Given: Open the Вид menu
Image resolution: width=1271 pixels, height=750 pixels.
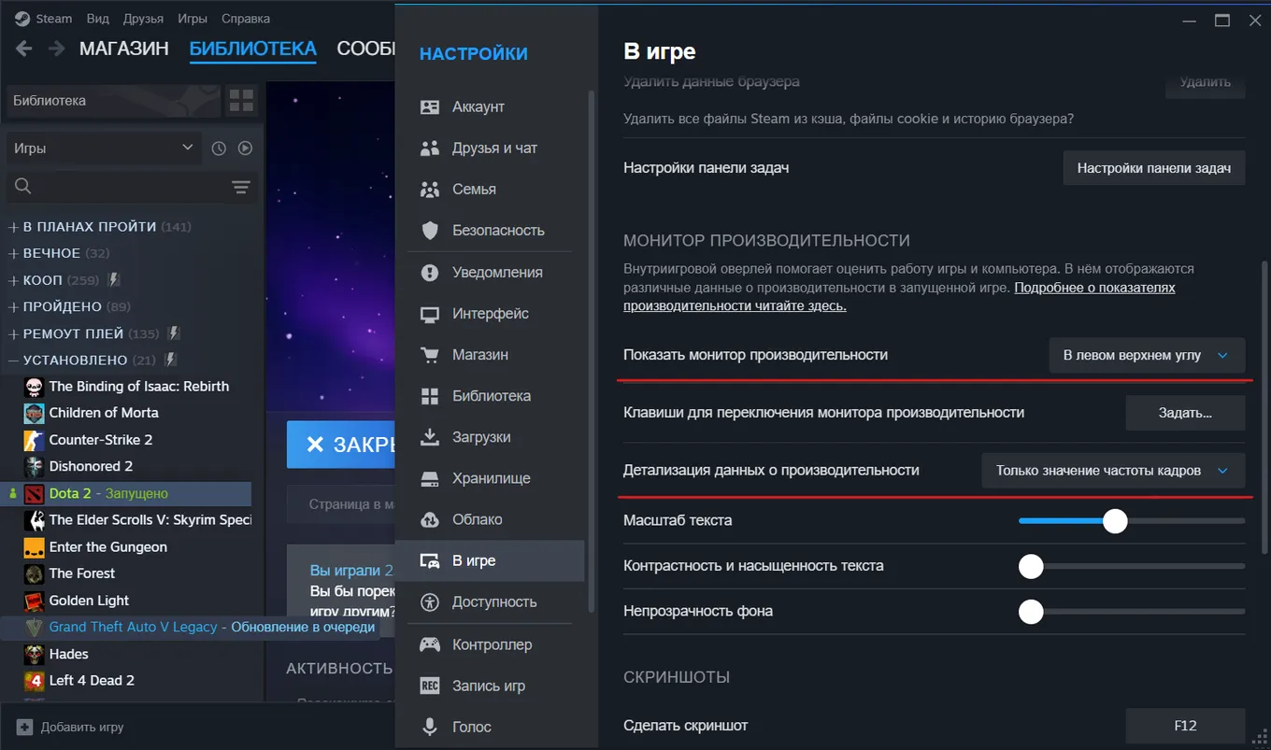Looking at the screenshot, I should click(97, 19).
